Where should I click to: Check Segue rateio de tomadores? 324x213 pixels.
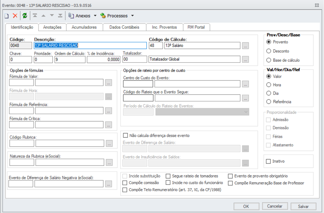(x=168, y=176)
